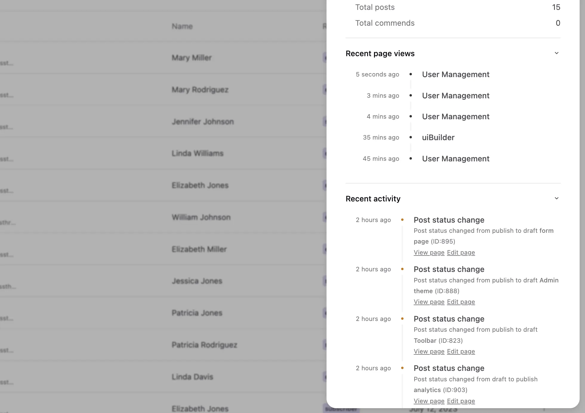The width and height of the screenshot is (585, 413).
Task: Open View page for Toolbar ID:823
Action: click(429, 351)
